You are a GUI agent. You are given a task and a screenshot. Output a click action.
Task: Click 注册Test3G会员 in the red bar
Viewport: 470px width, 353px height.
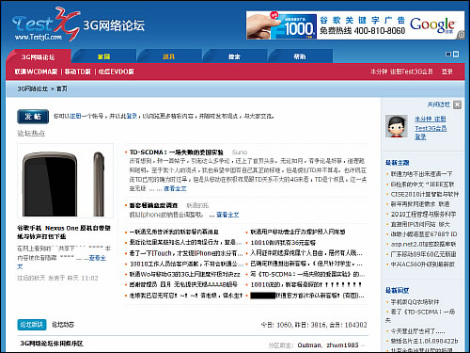coord(412,72)
